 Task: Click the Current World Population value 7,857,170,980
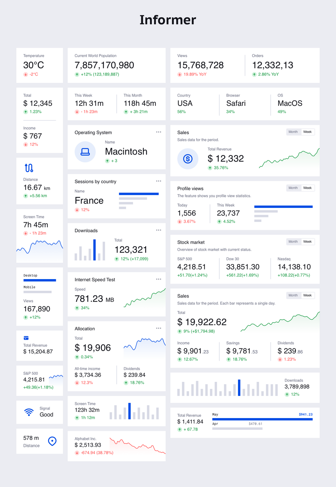(x=104, y=65)
